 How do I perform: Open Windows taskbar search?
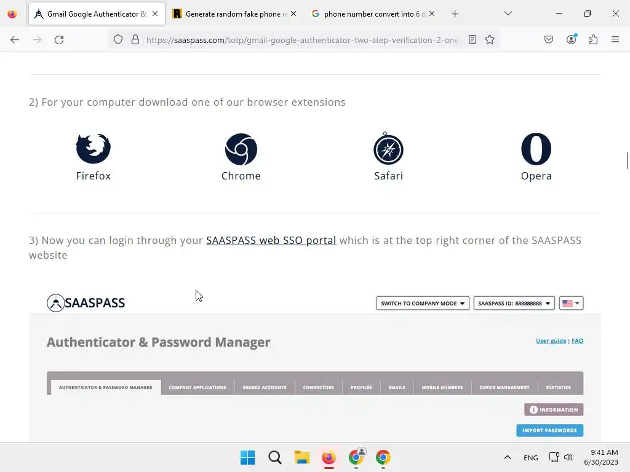coord(275,457)
